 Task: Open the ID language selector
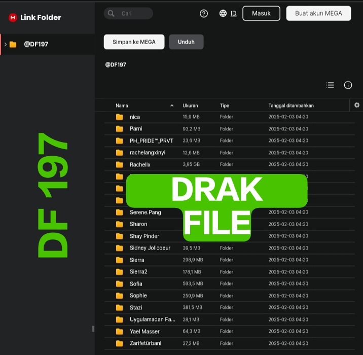coord(234,13)
